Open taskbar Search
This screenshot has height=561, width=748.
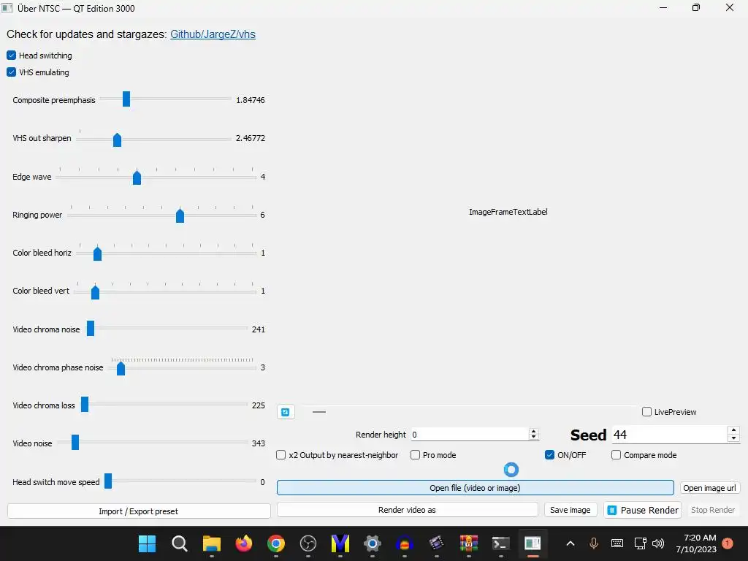click(x=180, y=543)
